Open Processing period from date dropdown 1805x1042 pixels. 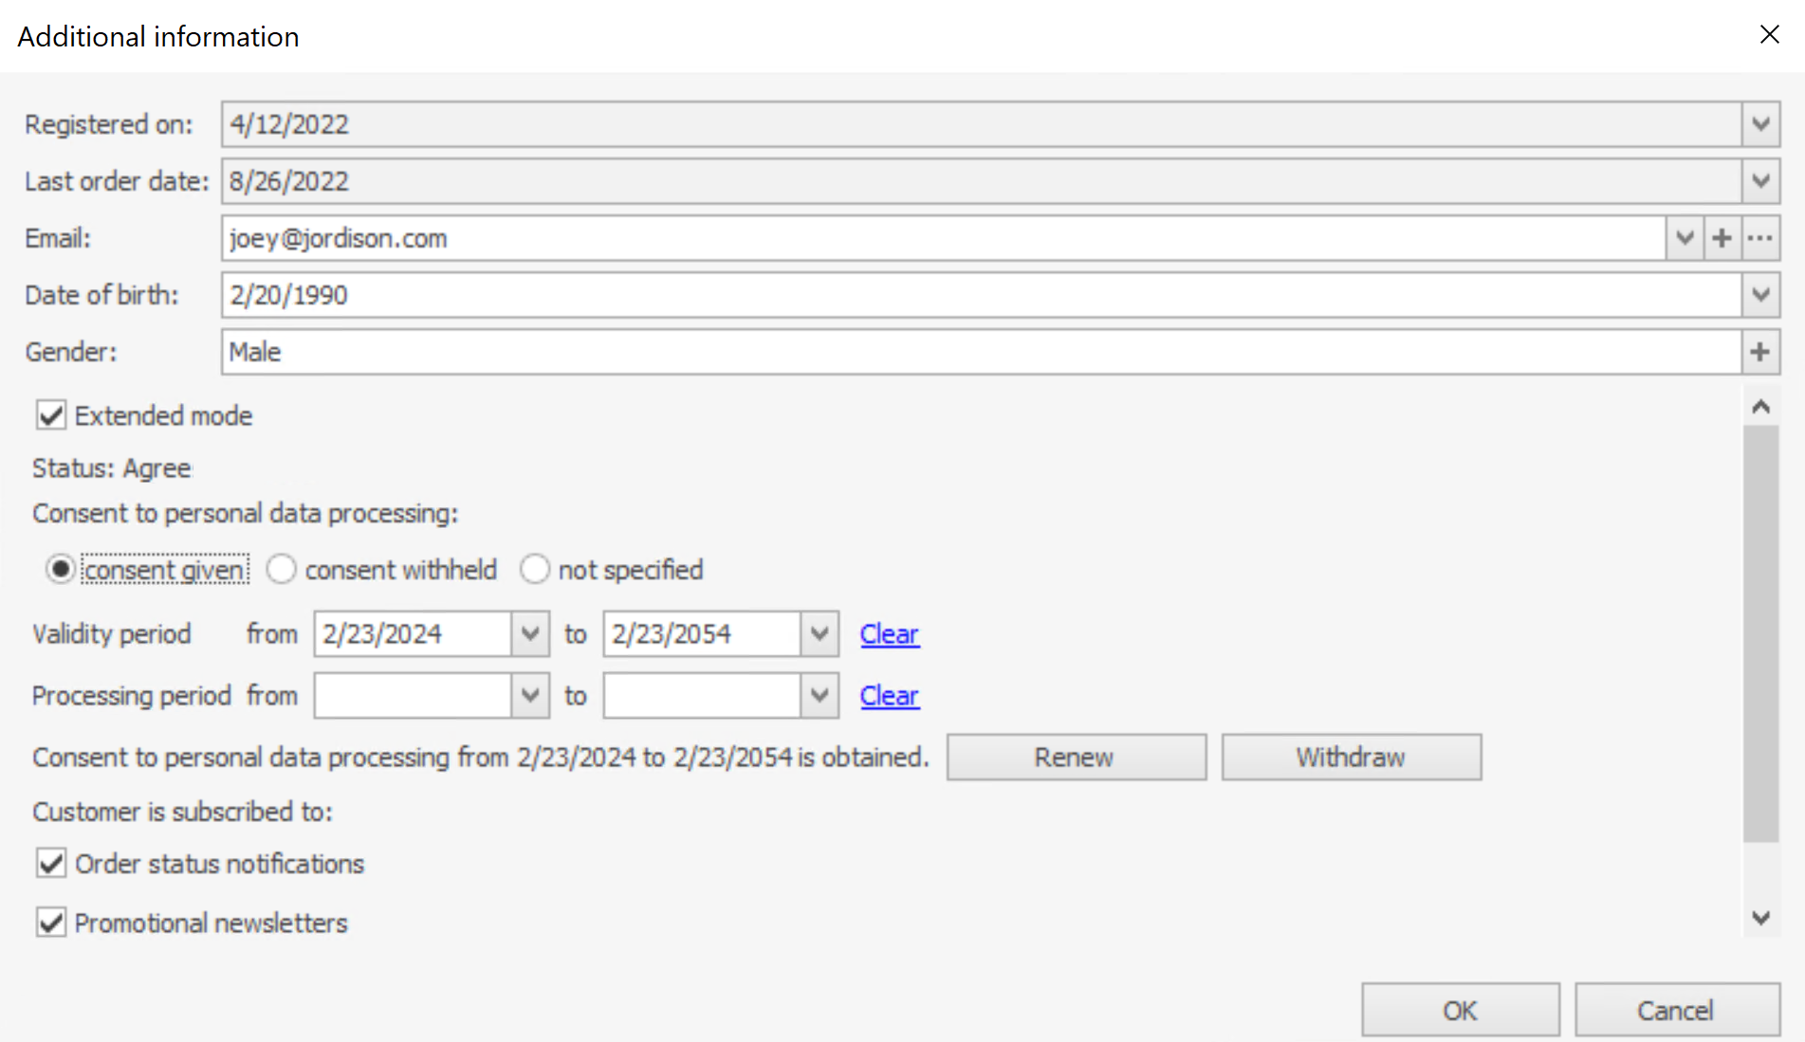pos(530,696)
